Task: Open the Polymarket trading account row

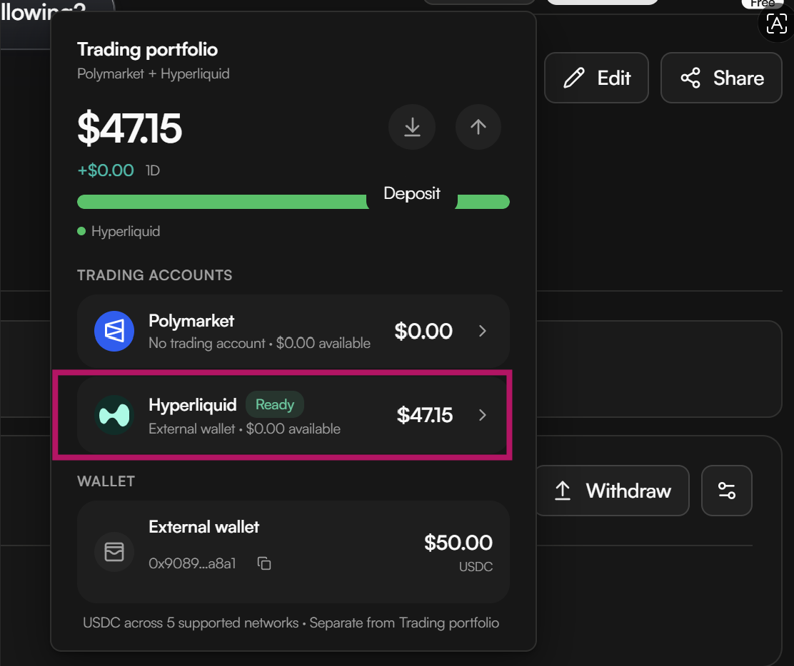Action: pyautogui.click(x=293, y=332)
